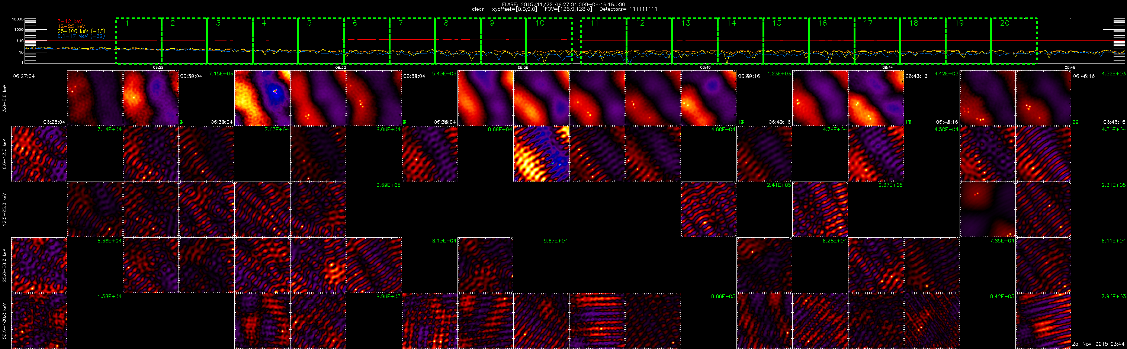Viewport: 1127px width, 349px height.
Task: Click the '6.0-12.0 keV' row label
Action: click(x=4, y=154)
